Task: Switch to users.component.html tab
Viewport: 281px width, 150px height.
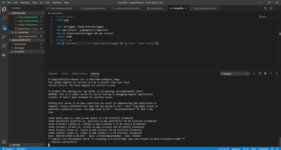Action: click(93, 8)
